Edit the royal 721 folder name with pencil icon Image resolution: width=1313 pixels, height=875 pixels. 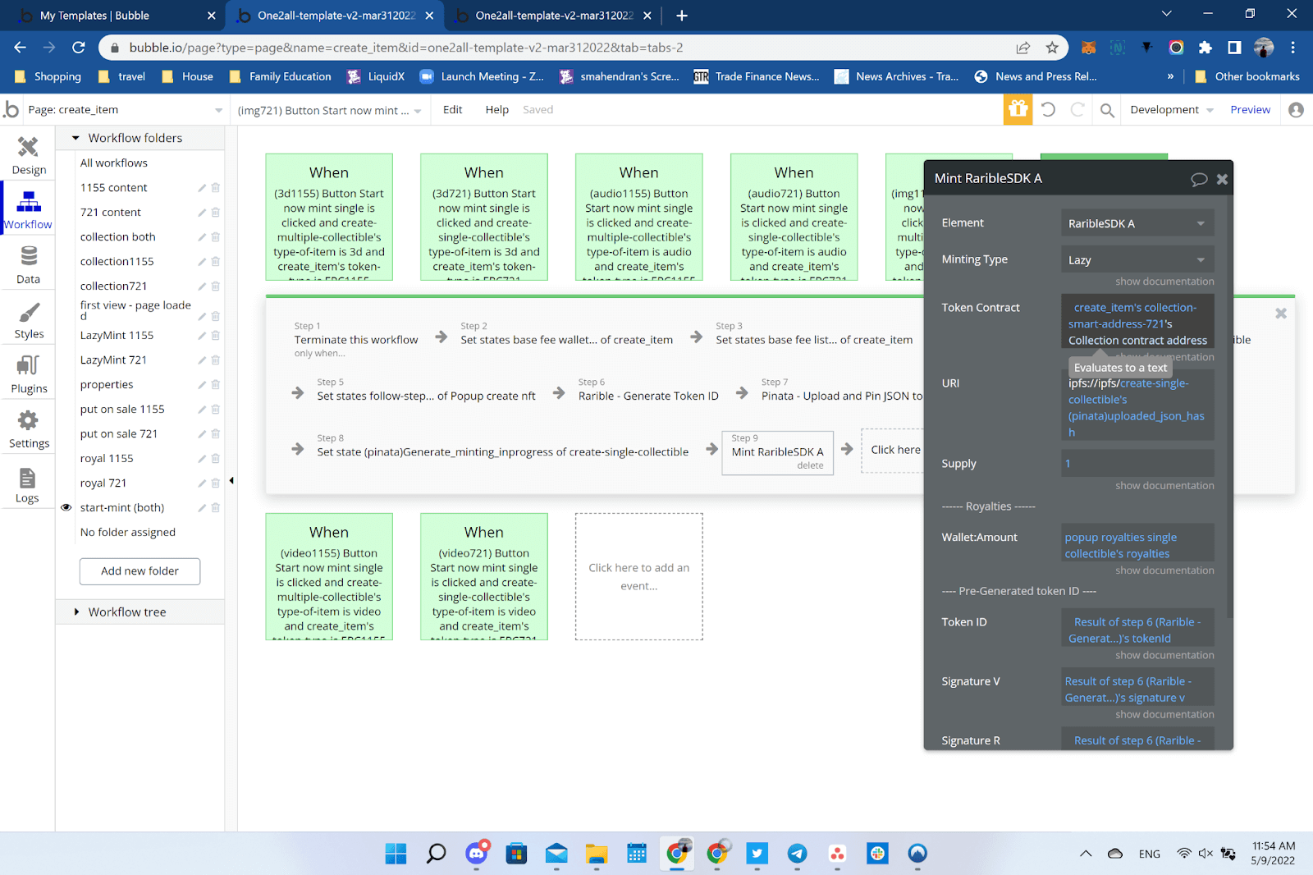point(200,483)
